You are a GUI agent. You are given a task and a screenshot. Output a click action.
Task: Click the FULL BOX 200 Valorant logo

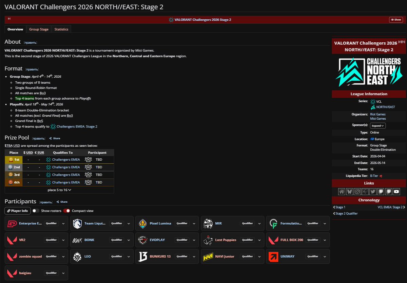tap(273, 240)
